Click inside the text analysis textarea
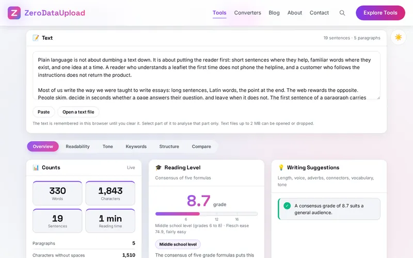413x258 pixels. (x=206, y=75)
